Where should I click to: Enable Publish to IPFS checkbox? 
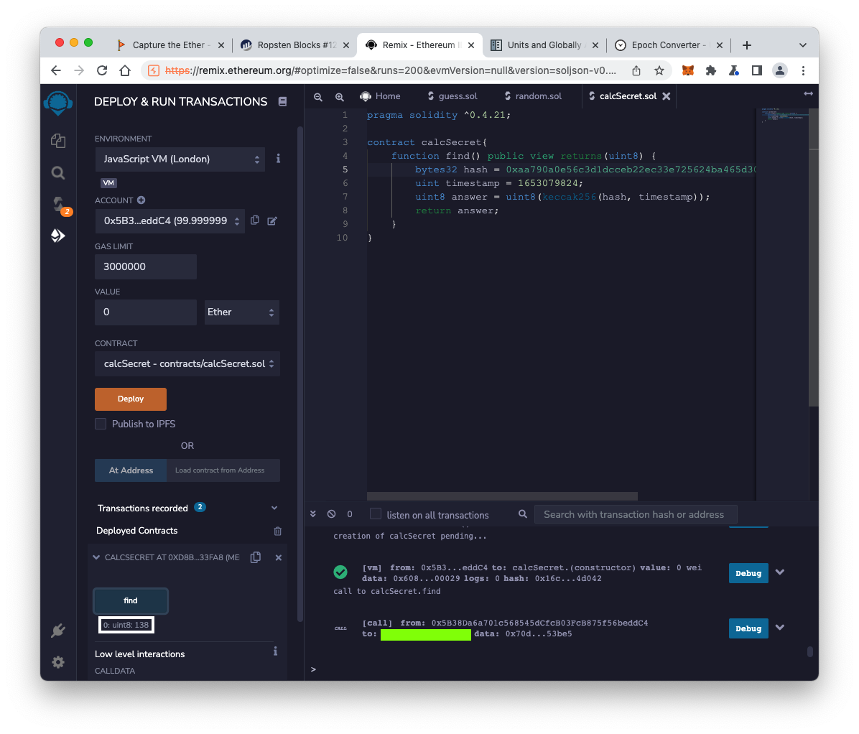(101, 424)
